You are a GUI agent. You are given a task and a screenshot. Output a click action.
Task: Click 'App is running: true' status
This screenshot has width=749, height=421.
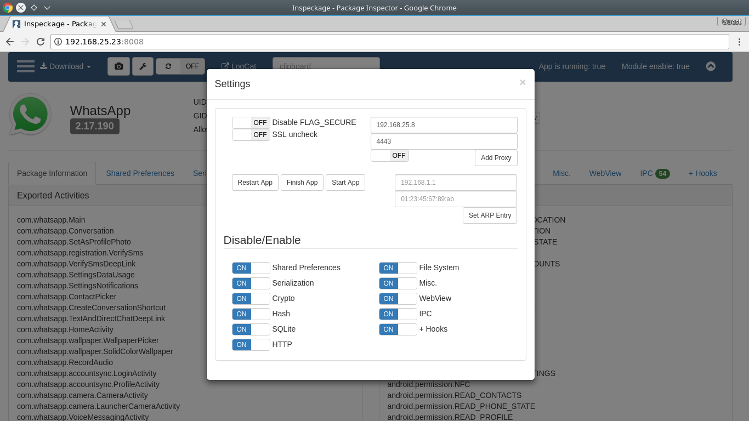tap(572, 66)
